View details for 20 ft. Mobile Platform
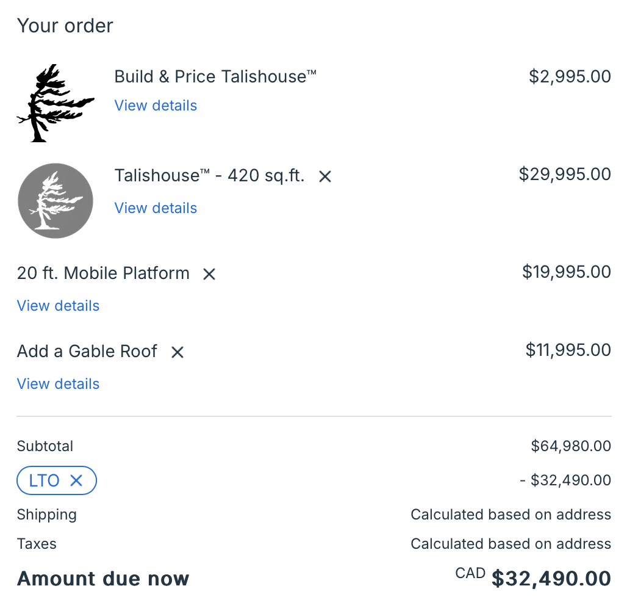Image resolution: width=627 pixels, height=608 pixels. (x=58, y=306)
